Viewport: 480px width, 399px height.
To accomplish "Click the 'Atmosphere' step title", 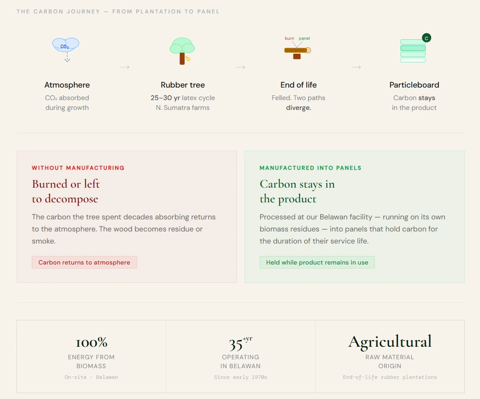I will (67, 85).
